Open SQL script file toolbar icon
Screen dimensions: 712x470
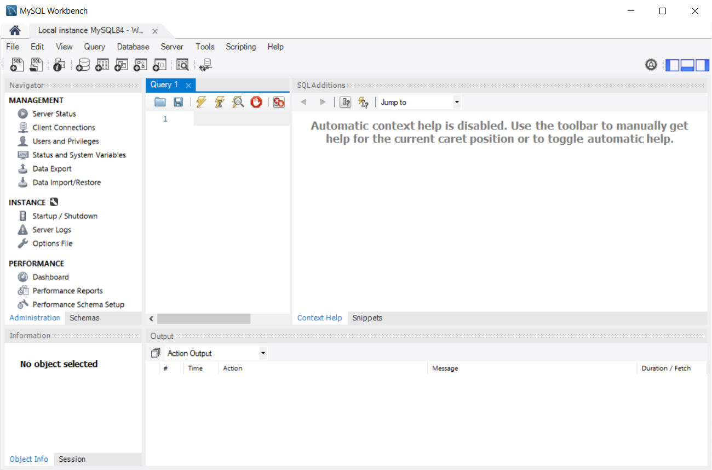click(x=36, y=65)
